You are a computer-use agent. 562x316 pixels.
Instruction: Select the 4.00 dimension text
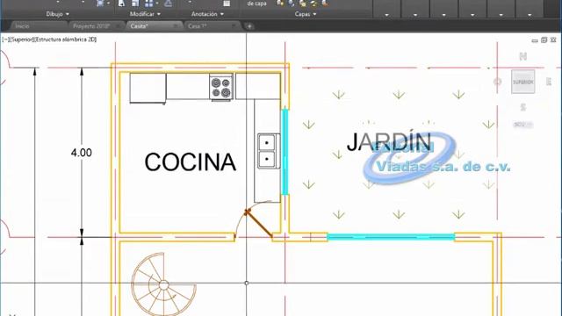point(82,153)
